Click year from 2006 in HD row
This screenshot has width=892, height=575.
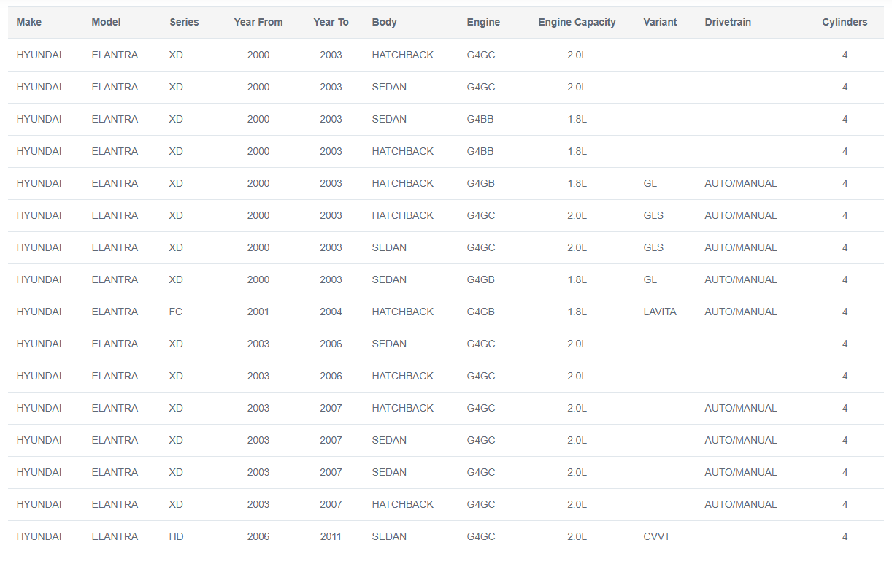(258, 536)
